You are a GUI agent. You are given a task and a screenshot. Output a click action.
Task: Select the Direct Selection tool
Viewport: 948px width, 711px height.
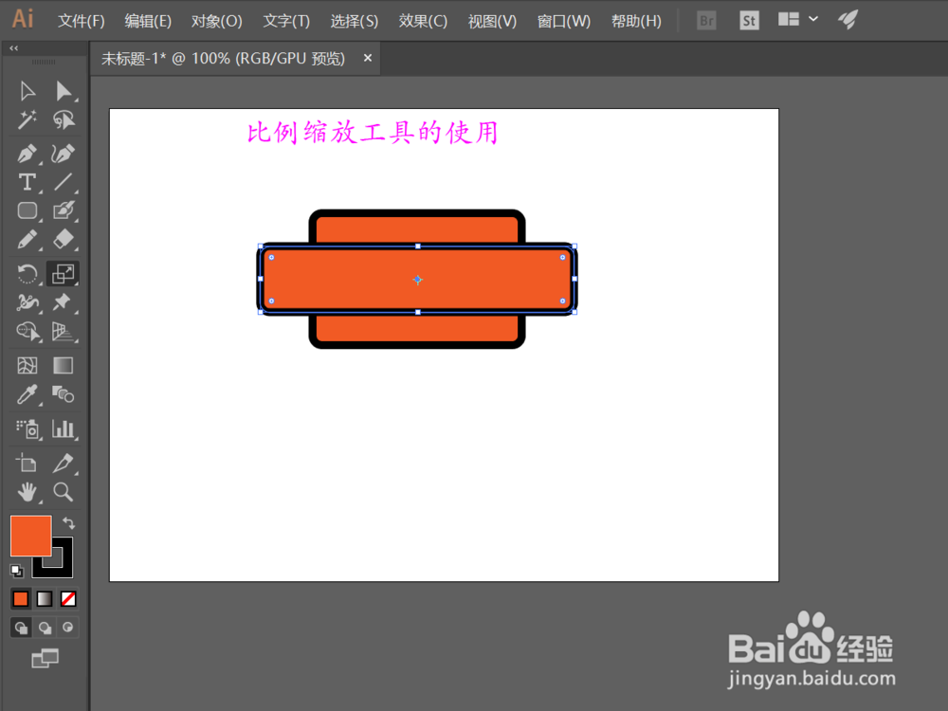coord(63,91)
